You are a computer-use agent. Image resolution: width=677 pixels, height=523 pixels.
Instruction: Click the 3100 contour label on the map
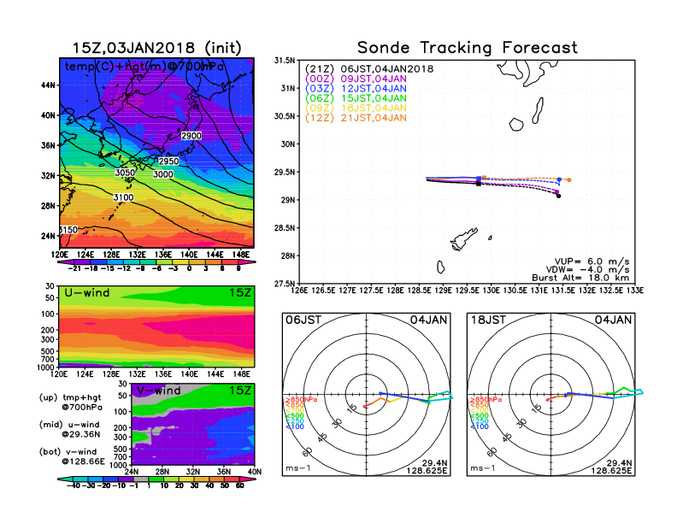coord(123,197)
